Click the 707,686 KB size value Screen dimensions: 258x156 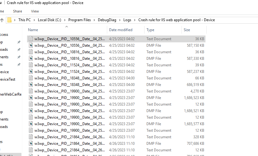(x=195, y=144)
